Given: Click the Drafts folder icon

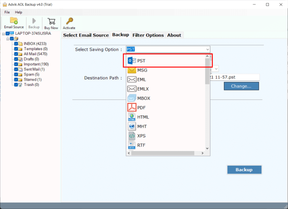Looking at the screenshot, I should (x=20, y=59).
